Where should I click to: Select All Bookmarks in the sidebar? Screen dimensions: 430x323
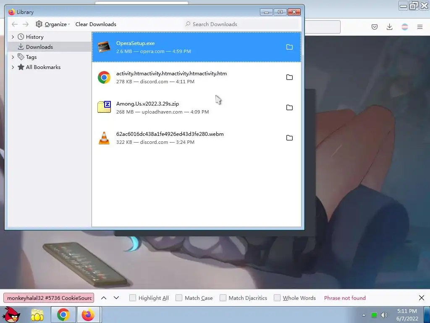point(43,67)
